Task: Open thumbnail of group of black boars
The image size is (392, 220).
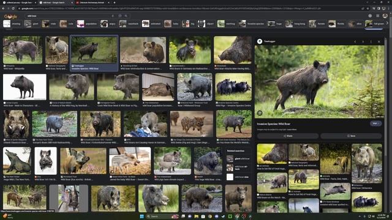Action: click(233, 87)
